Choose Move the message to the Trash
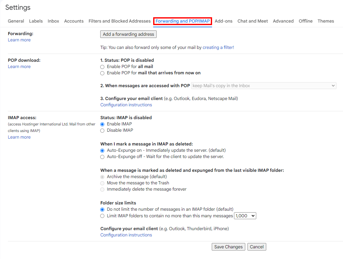Image resolution: width=343 pixels, height=259 pixels. tap(102, 183)
